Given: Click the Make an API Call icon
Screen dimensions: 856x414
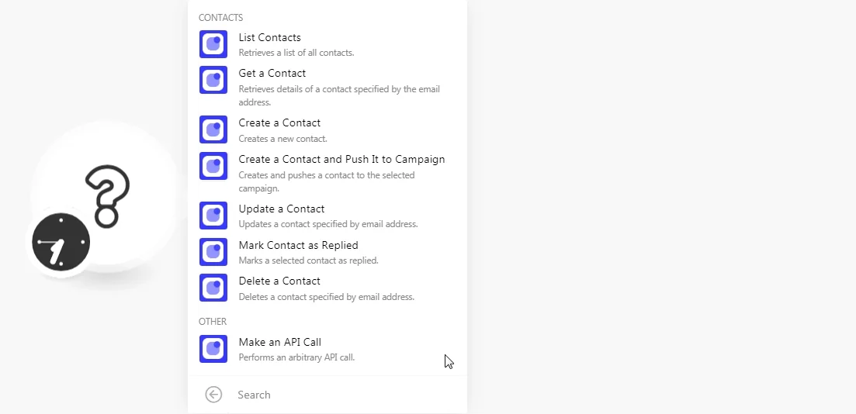Looking at the screenshot, I should click(213, 349).
